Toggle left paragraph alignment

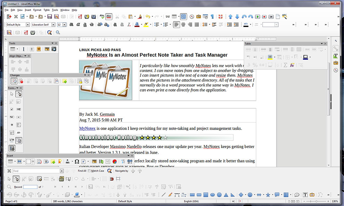pos(177,25)
